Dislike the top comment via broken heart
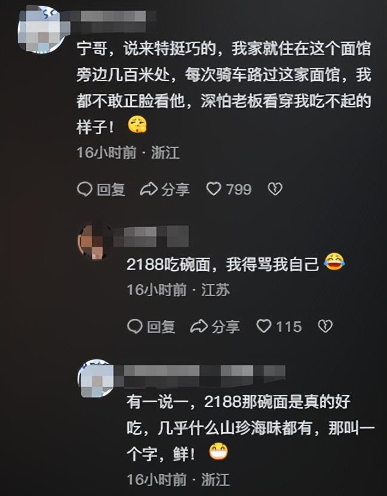The image size is (387, 496). tap(275, 189)
